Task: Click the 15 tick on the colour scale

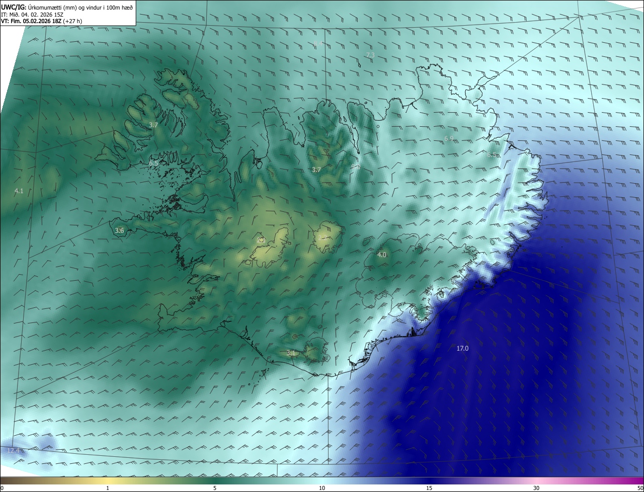Action: [429, 488]
